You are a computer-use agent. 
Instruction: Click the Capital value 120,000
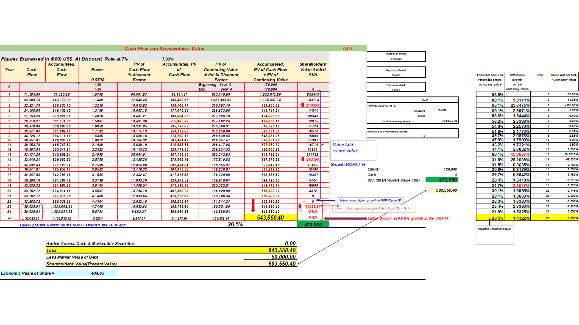pos(450,169)
